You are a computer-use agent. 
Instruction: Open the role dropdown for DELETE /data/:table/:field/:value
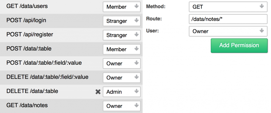point(122,78)
